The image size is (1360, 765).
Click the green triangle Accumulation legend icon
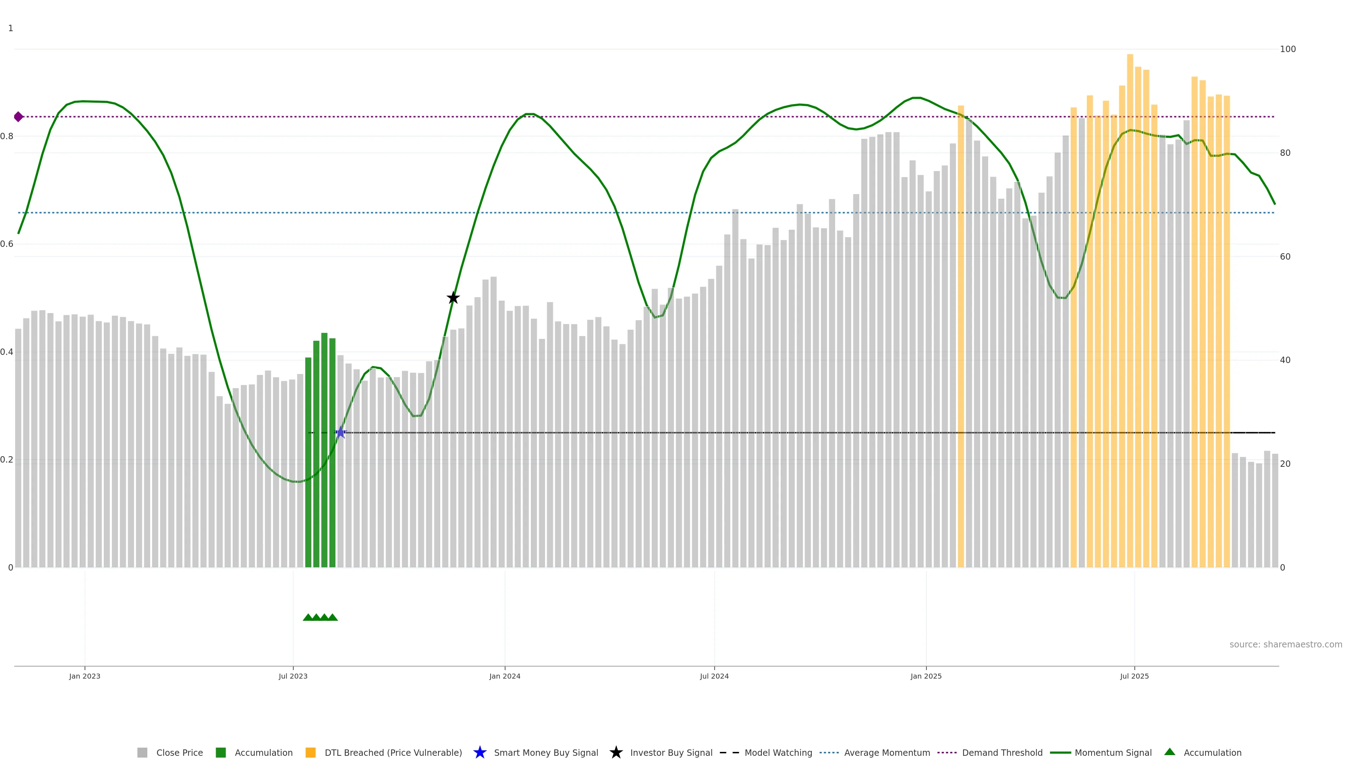coord(1169,752)
